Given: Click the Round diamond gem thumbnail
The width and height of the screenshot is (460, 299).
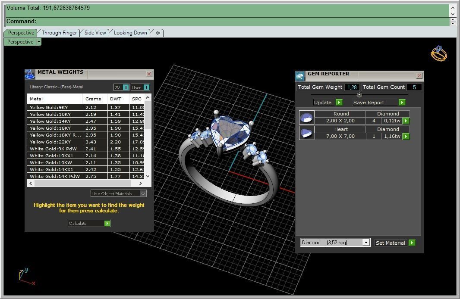Looking at the screenshot, I should click(x=306, y=118).
